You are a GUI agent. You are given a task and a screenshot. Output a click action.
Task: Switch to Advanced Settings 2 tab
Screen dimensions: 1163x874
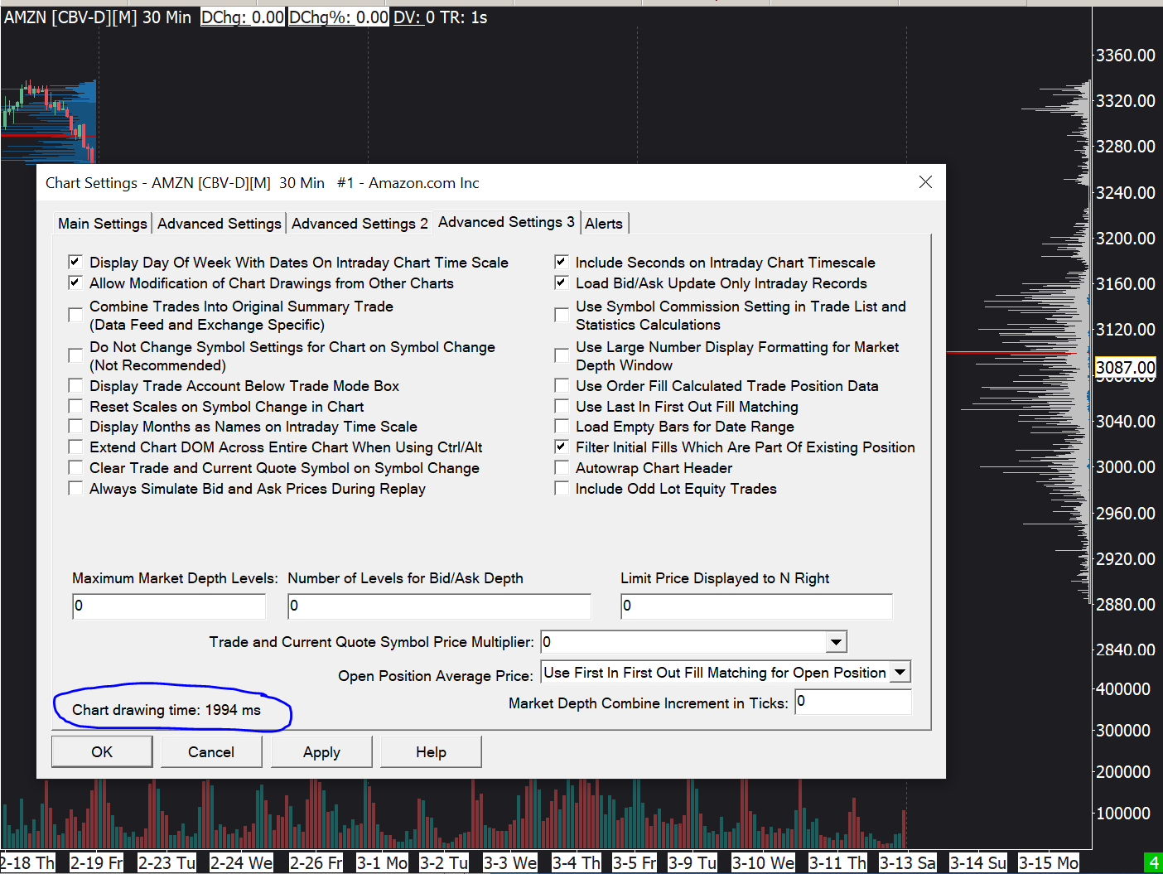(360, 223)
